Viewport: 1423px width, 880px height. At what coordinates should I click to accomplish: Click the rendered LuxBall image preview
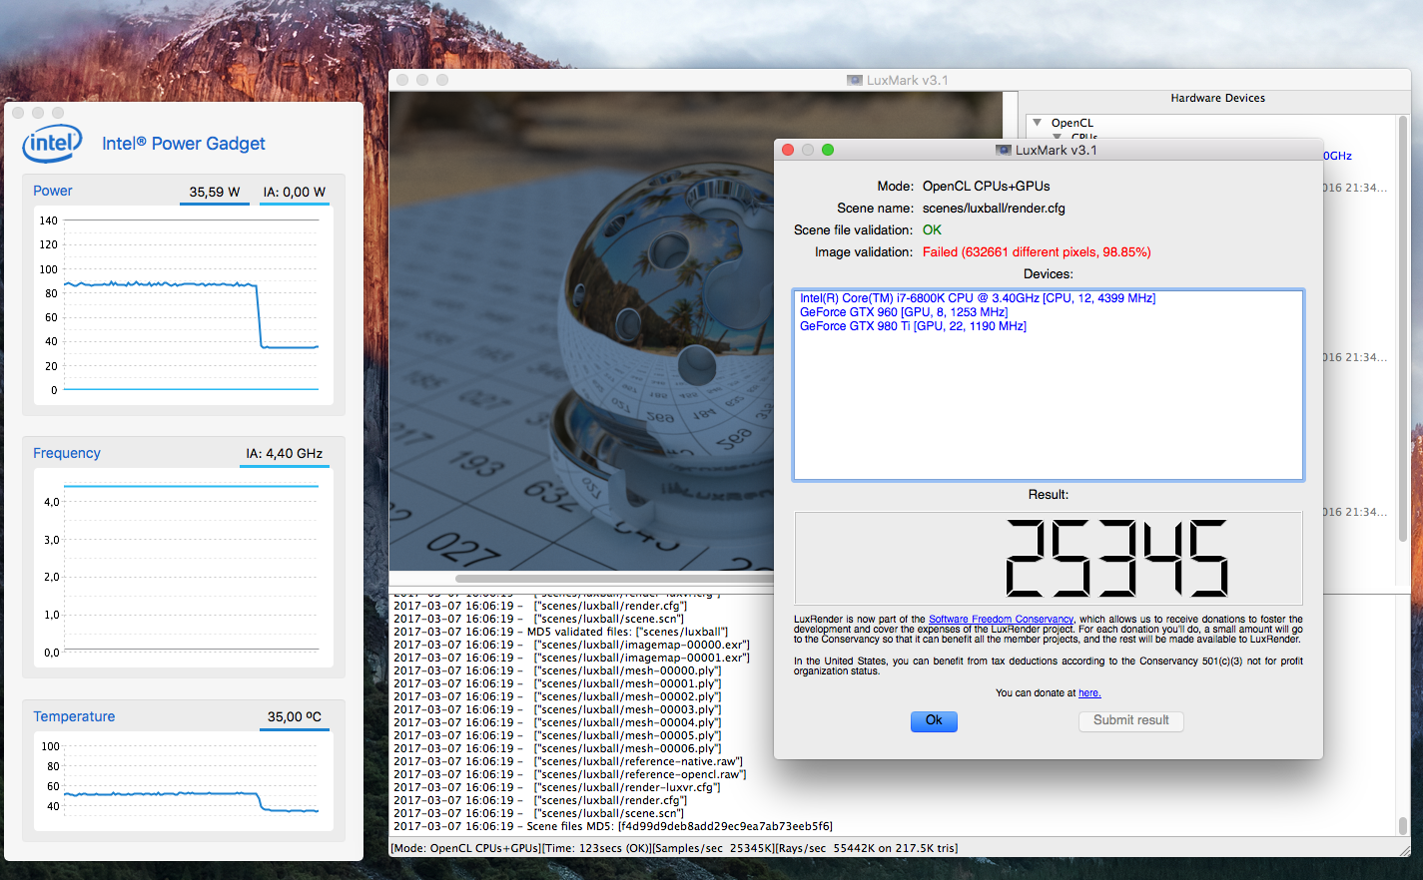[581, 331]
